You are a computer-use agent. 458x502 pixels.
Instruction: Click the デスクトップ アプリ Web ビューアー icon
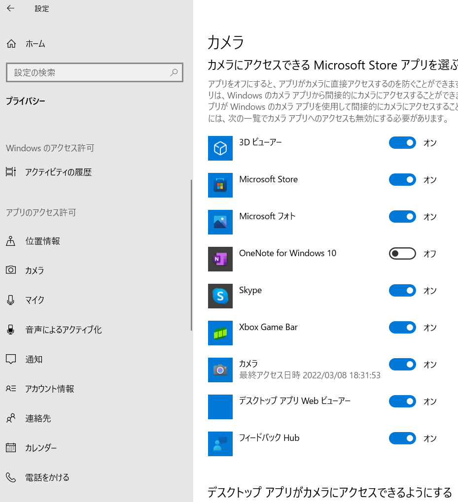pos(220,407)
